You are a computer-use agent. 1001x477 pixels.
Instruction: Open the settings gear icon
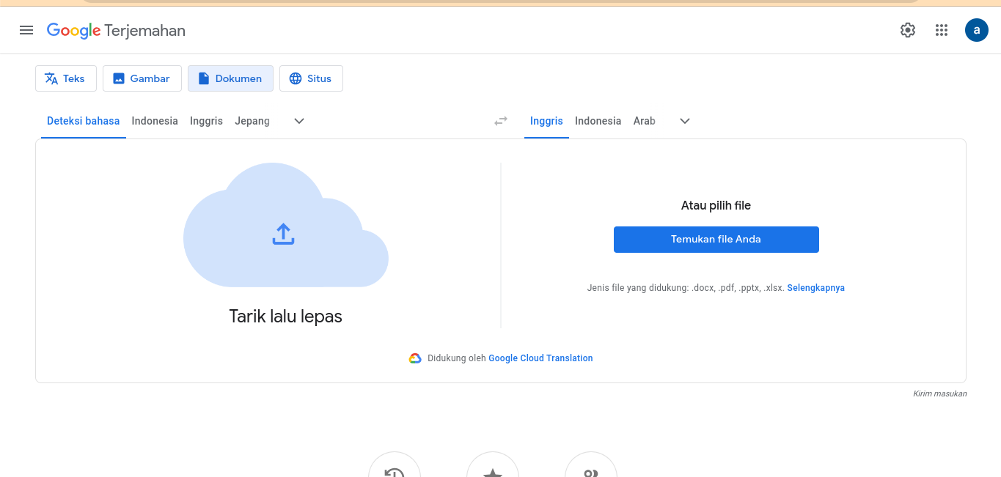[x=908, y=30]
